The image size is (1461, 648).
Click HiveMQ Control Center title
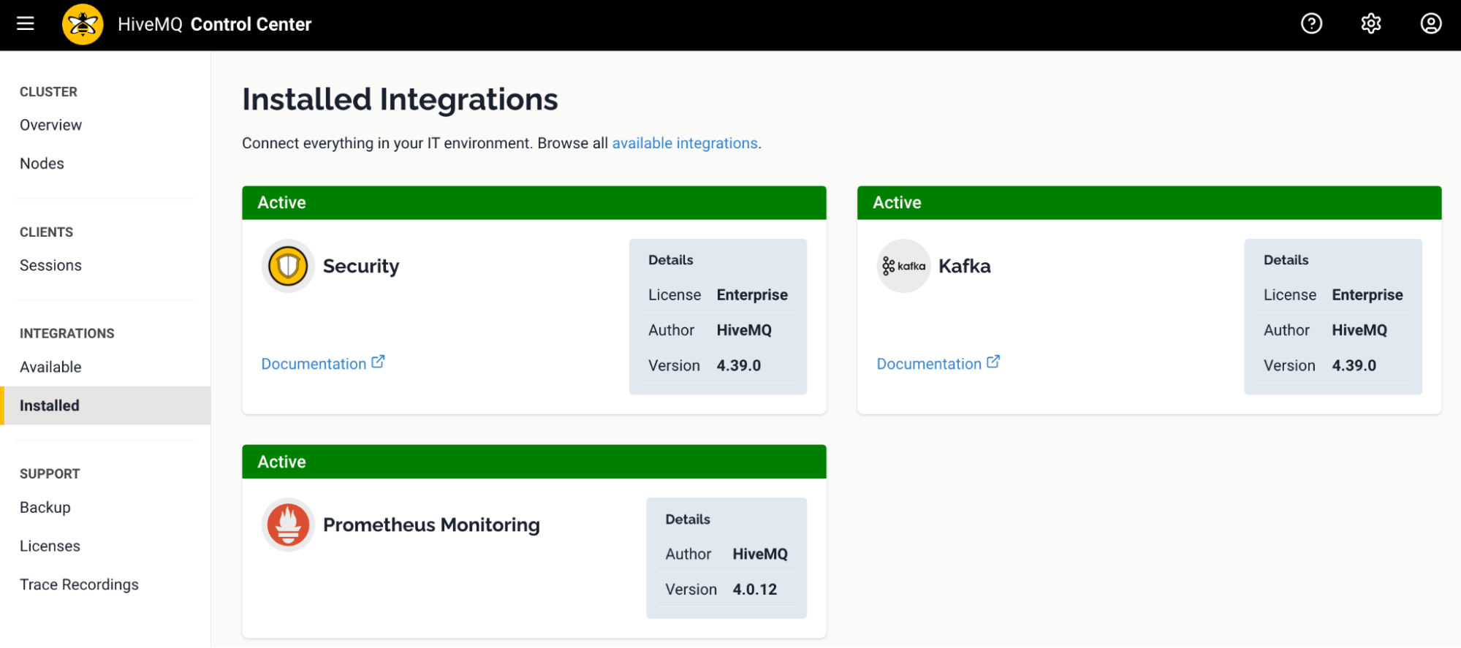(215, 24)
